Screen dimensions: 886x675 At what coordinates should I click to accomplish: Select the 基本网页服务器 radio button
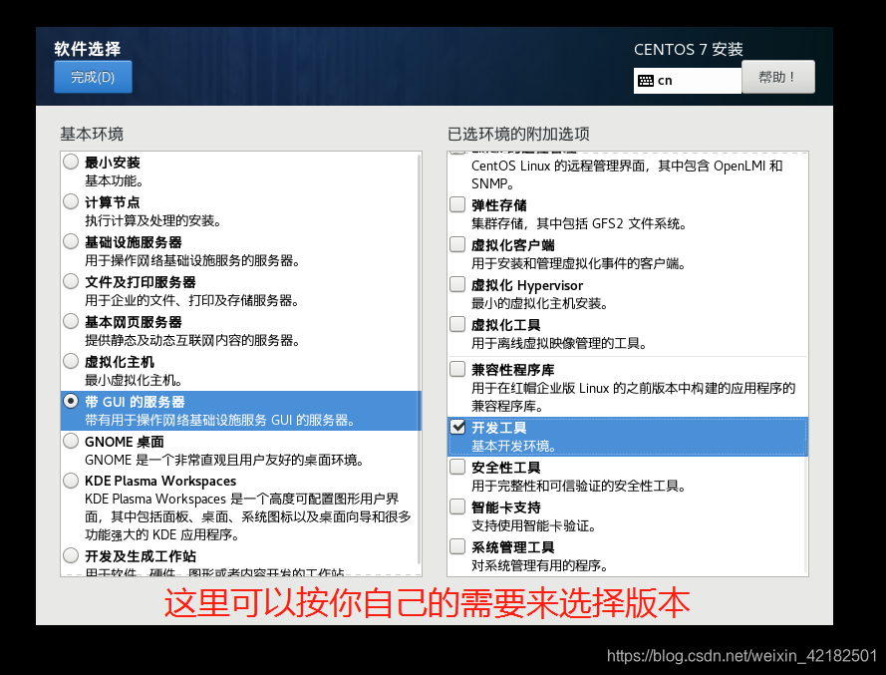click(x=71, y=321)
